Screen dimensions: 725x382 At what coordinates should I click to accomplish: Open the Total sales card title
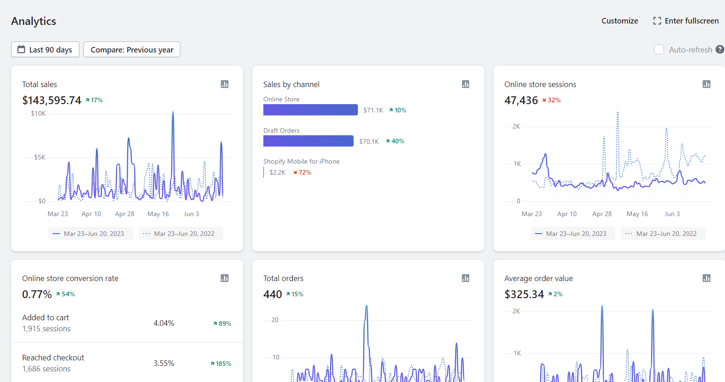(x=40, y=84)
